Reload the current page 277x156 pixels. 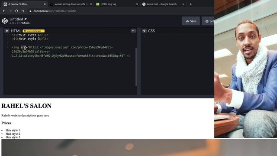pos(16,11)
